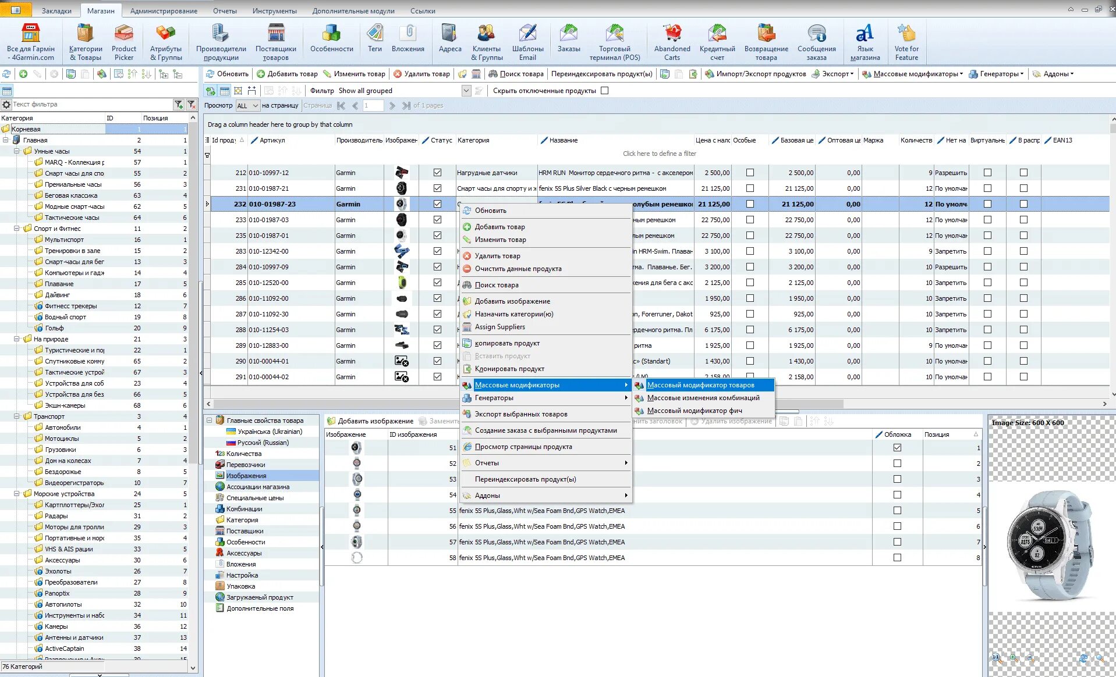This screenshot has height=677, width=1116.
Task: Select the Плавание category in tree
Action: 59,284
